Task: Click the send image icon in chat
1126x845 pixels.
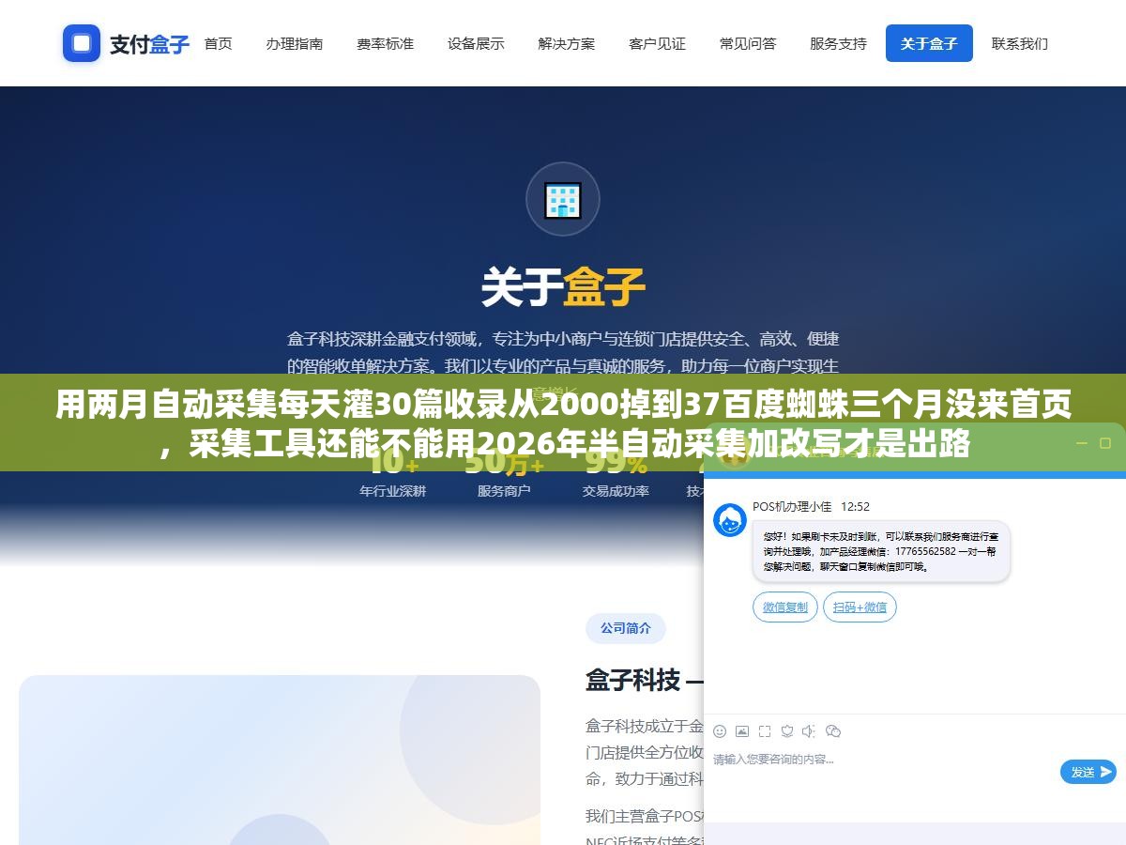Action: (x=742, y=731)
